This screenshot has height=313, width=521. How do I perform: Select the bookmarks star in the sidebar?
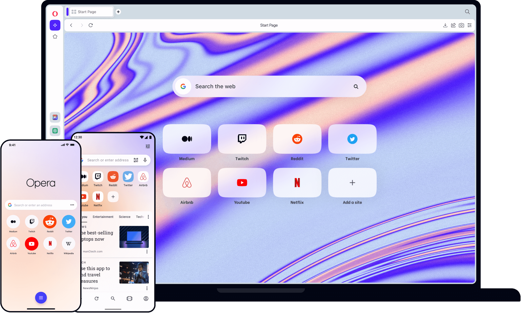tap(55, 36)
